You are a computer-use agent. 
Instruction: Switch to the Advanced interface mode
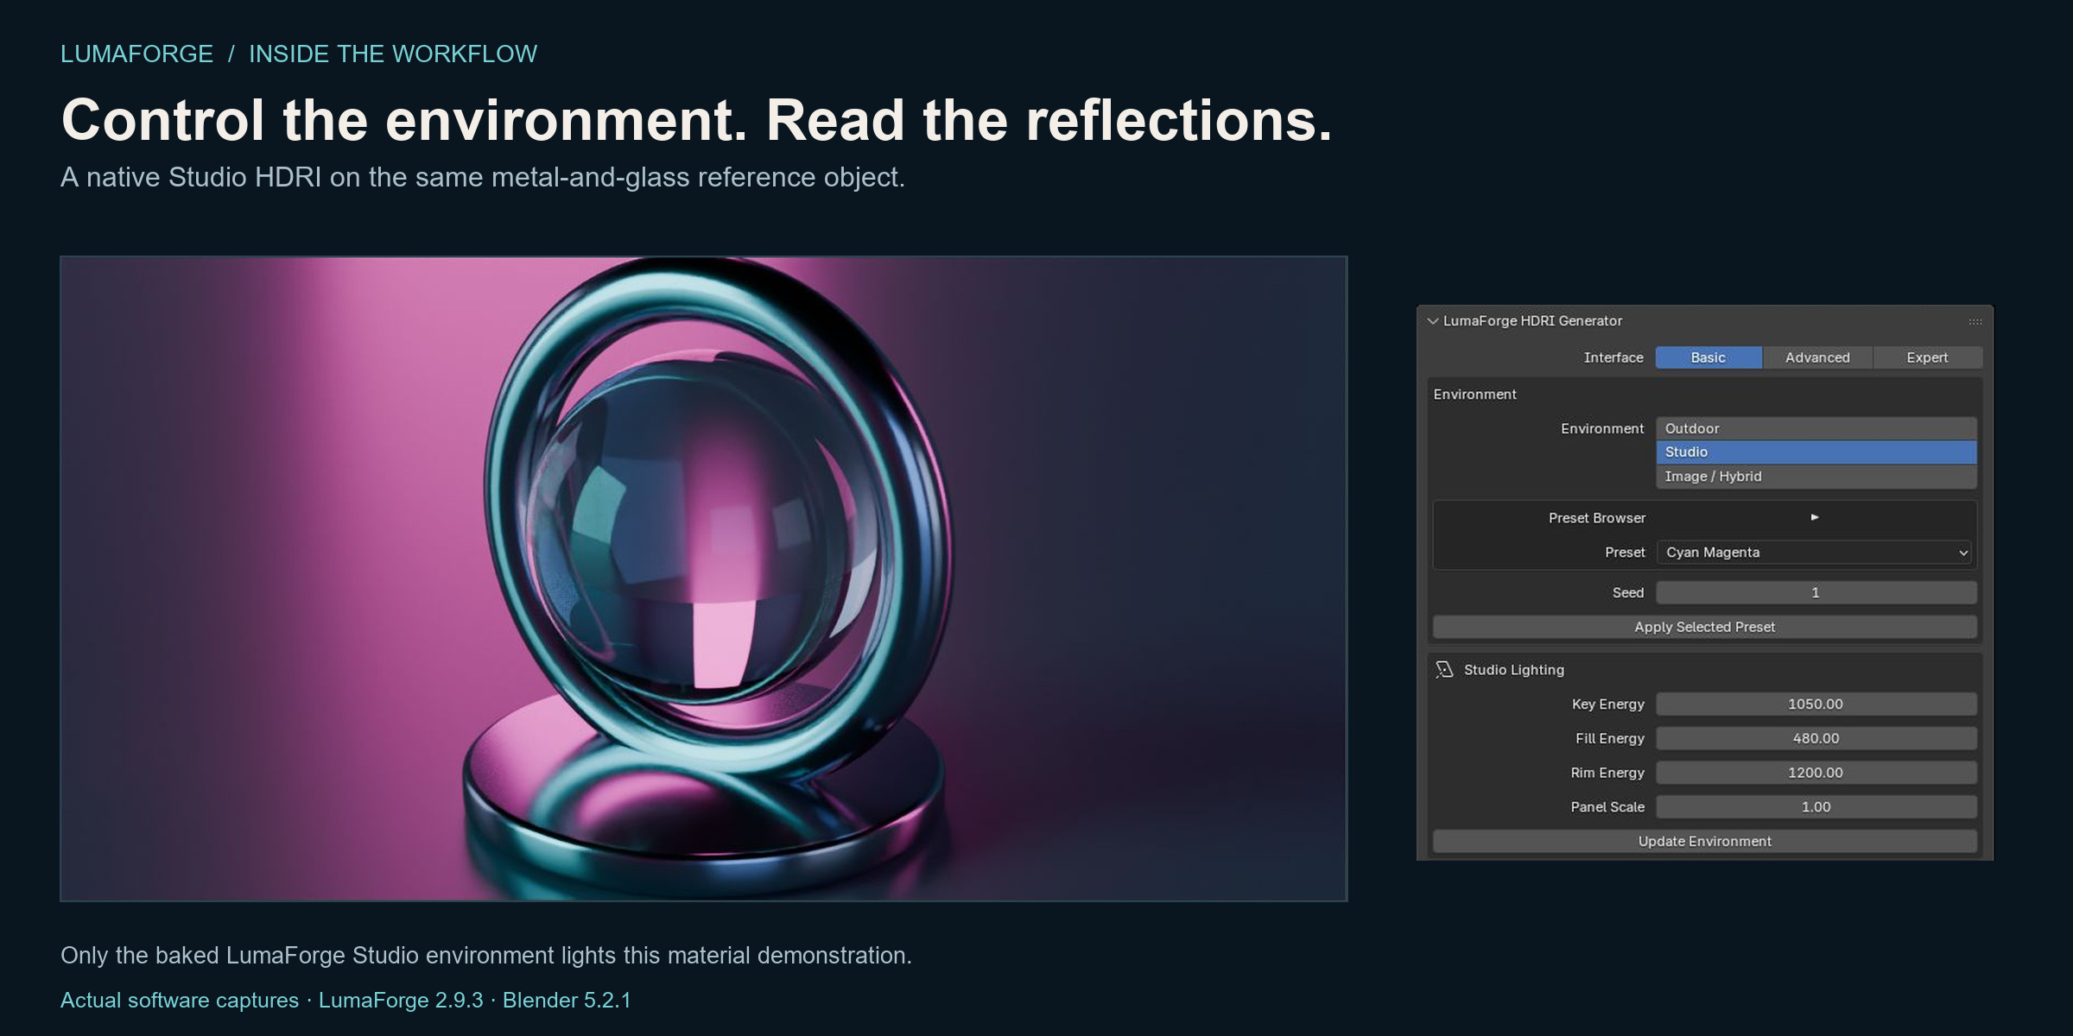(x=1817, y=357)
